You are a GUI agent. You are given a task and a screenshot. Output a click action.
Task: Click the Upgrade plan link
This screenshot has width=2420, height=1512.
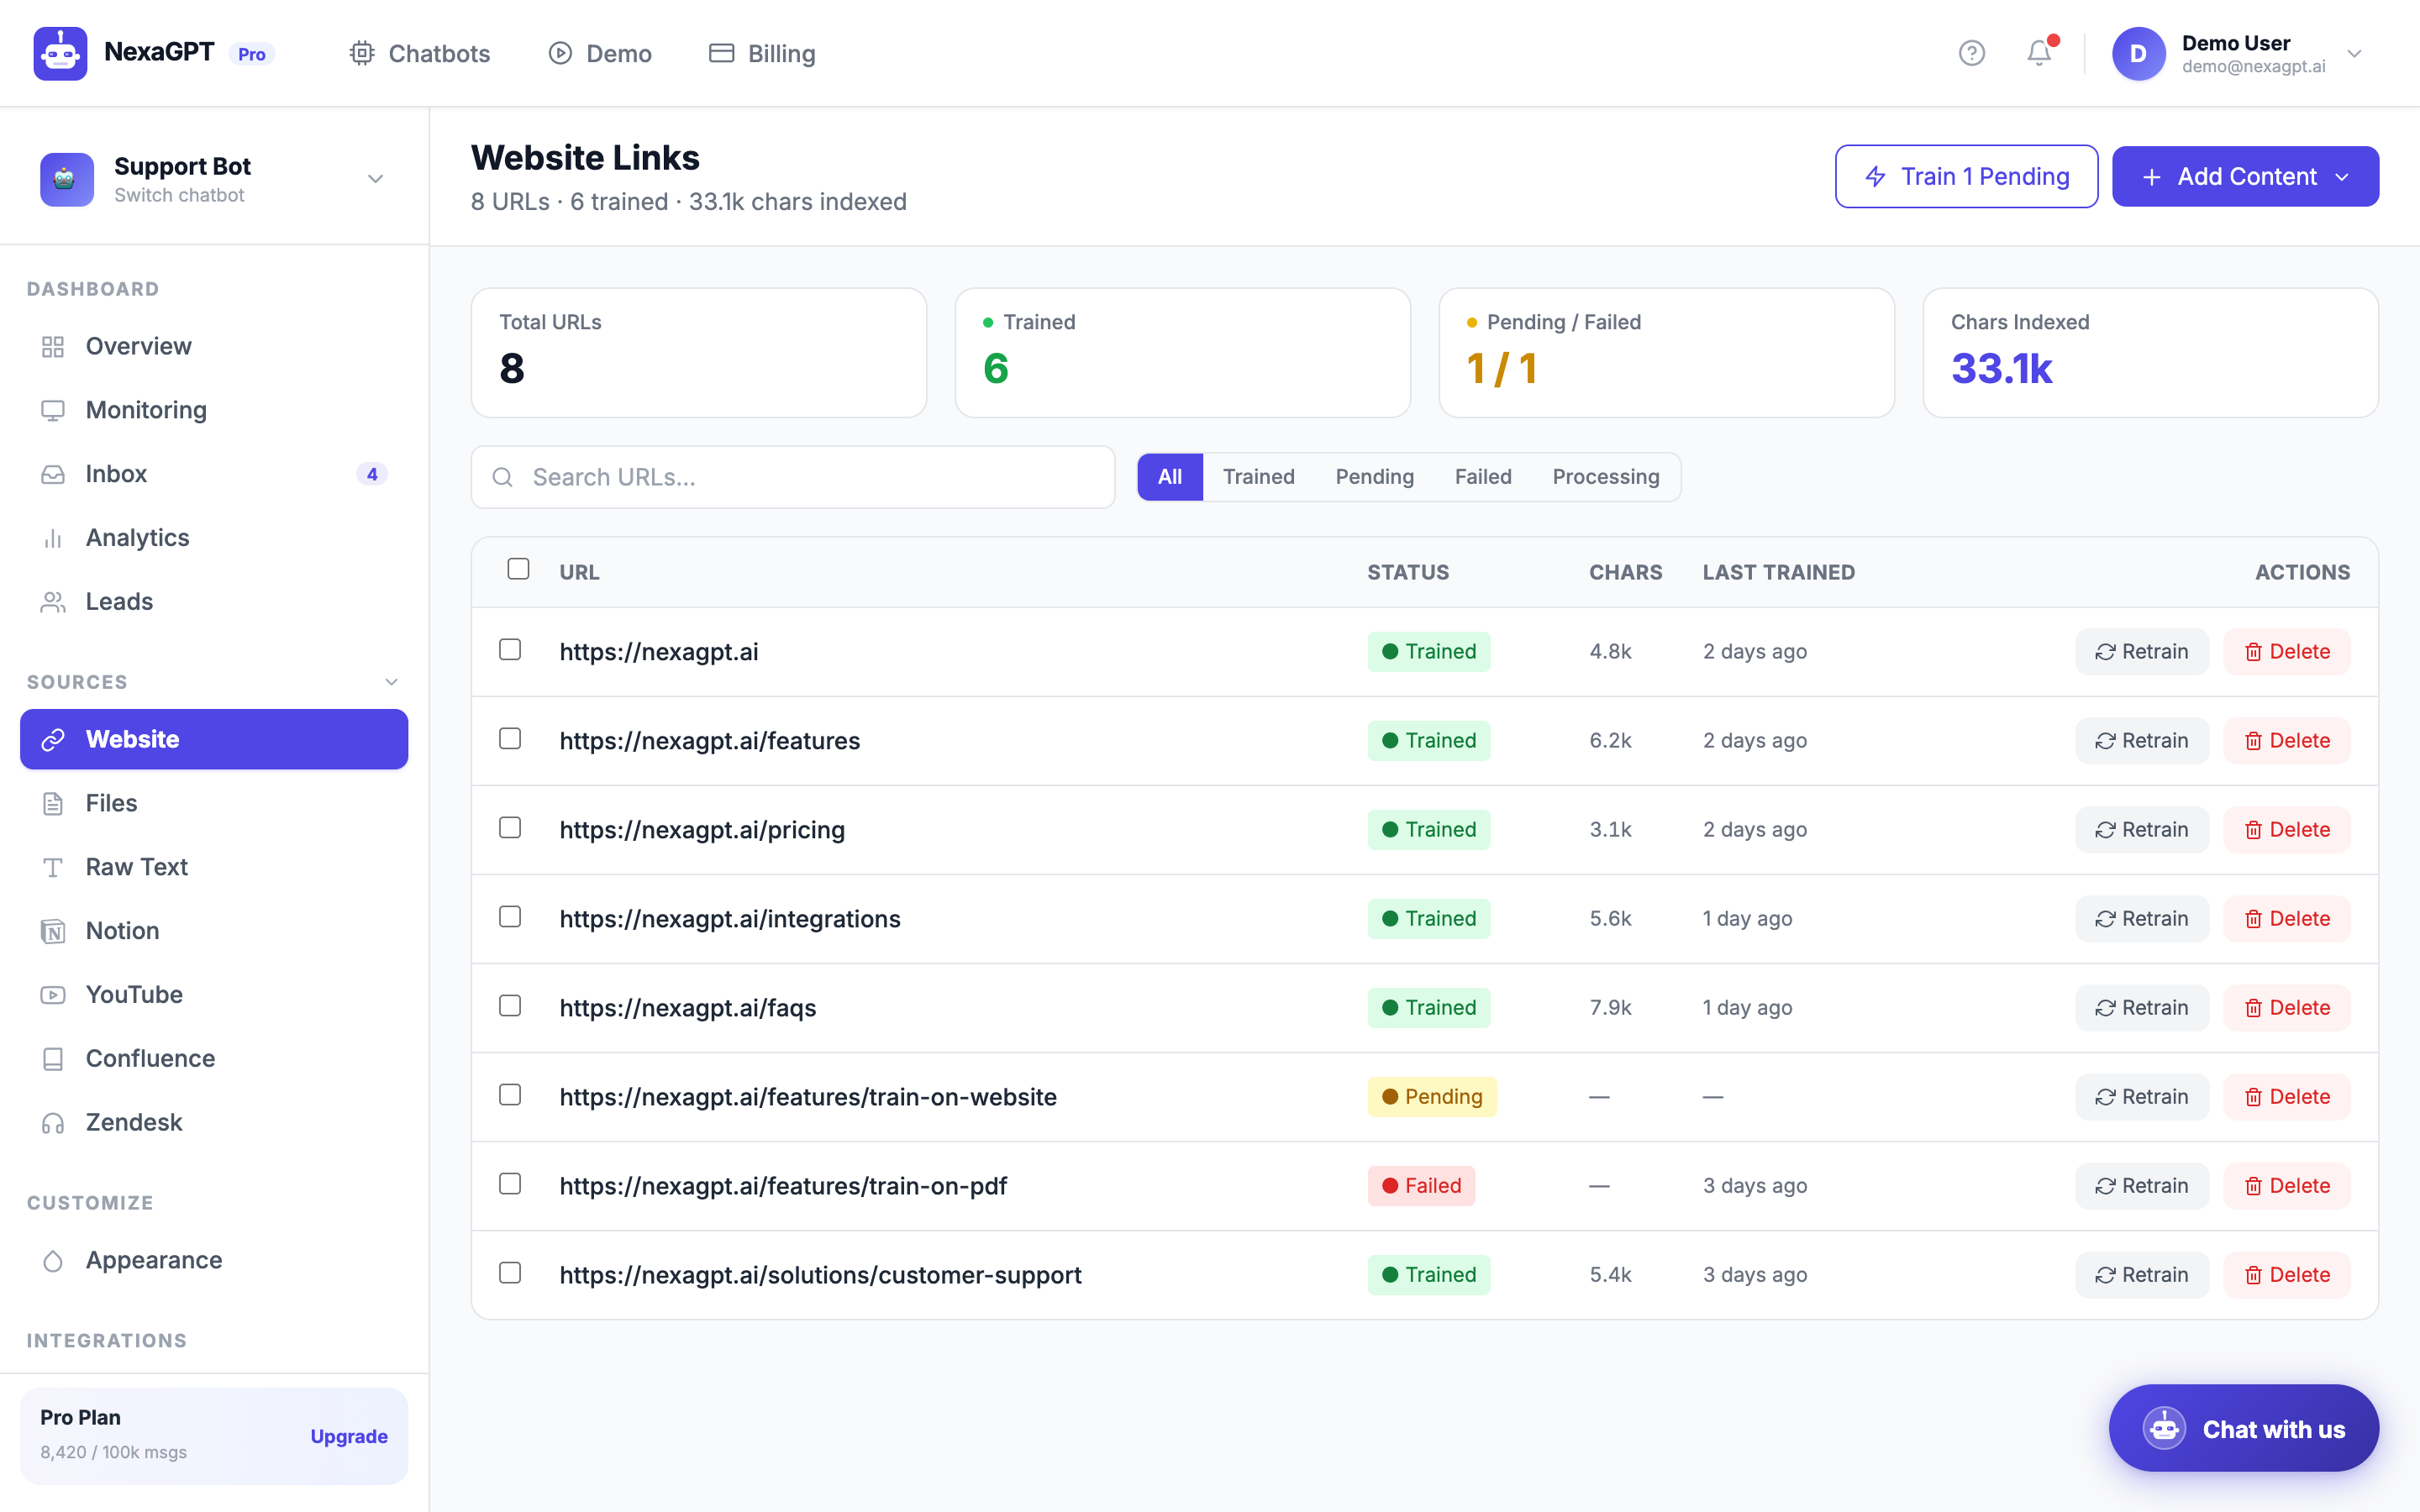tap(349, 1436)
